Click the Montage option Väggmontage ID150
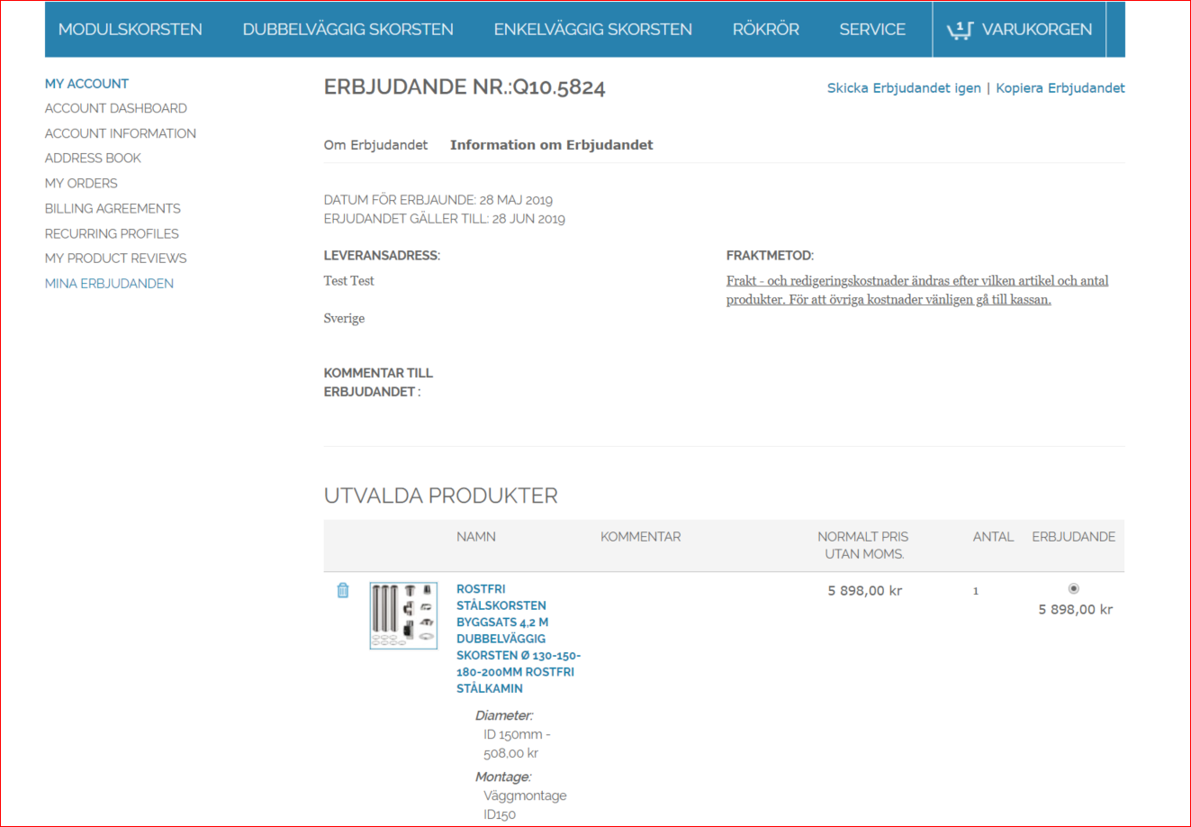Screen dimensions: 1191x827 tap(525, 805)
